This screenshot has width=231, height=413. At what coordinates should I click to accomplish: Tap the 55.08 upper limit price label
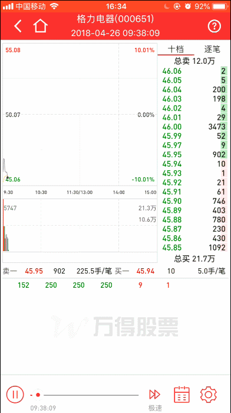(13, 50)
